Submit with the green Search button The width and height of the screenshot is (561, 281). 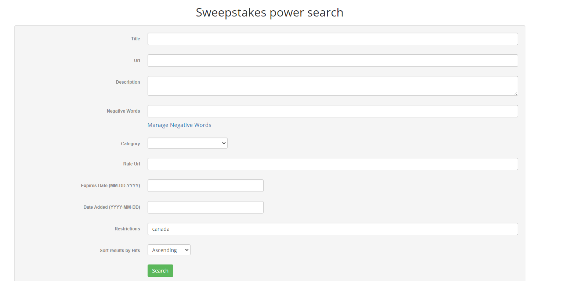[x=160, y=271]
